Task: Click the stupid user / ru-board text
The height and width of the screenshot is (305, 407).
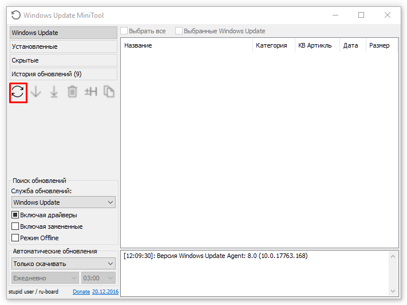Action: pyautogui.click(x=33, y=292)
